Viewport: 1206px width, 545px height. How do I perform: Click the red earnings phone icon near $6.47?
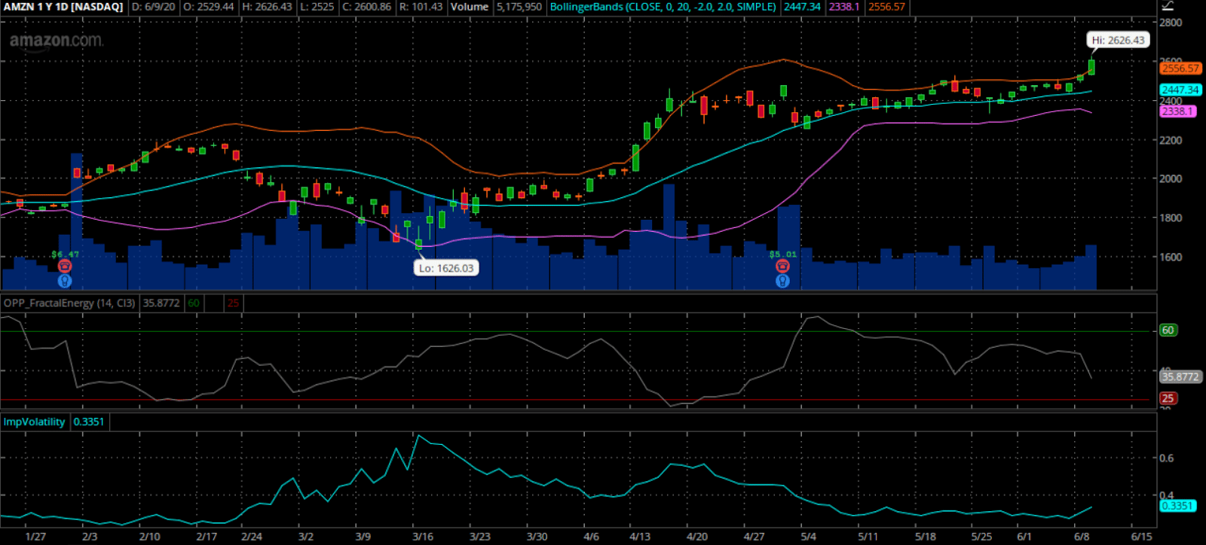click(65, 266)
